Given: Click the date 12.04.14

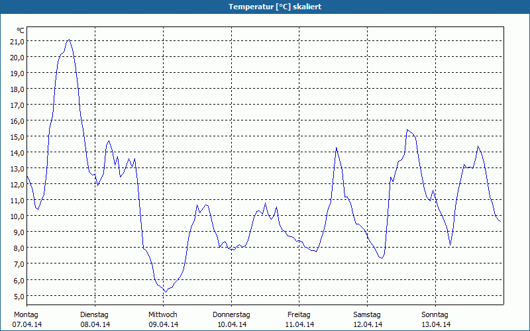Looking at the screenshot, I should 368,324.
